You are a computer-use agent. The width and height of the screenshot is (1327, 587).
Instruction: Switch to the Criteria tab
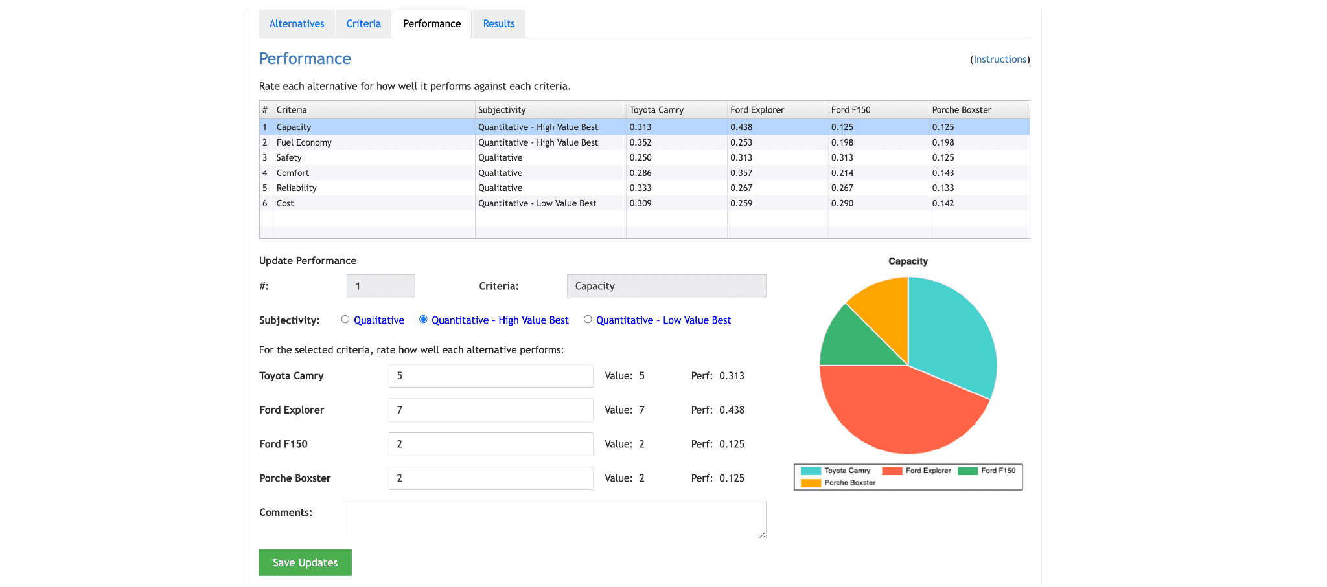coord(363,24)
